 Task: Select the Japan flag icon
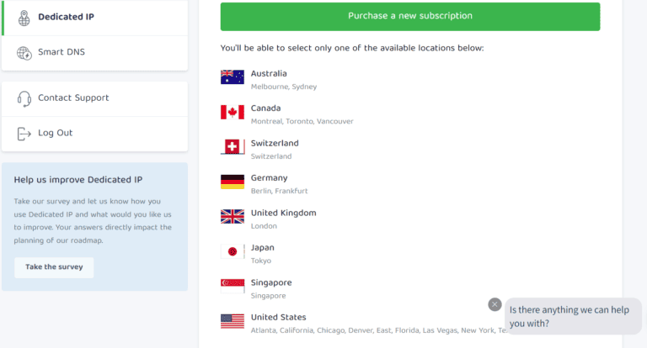(x=233, y=251)
